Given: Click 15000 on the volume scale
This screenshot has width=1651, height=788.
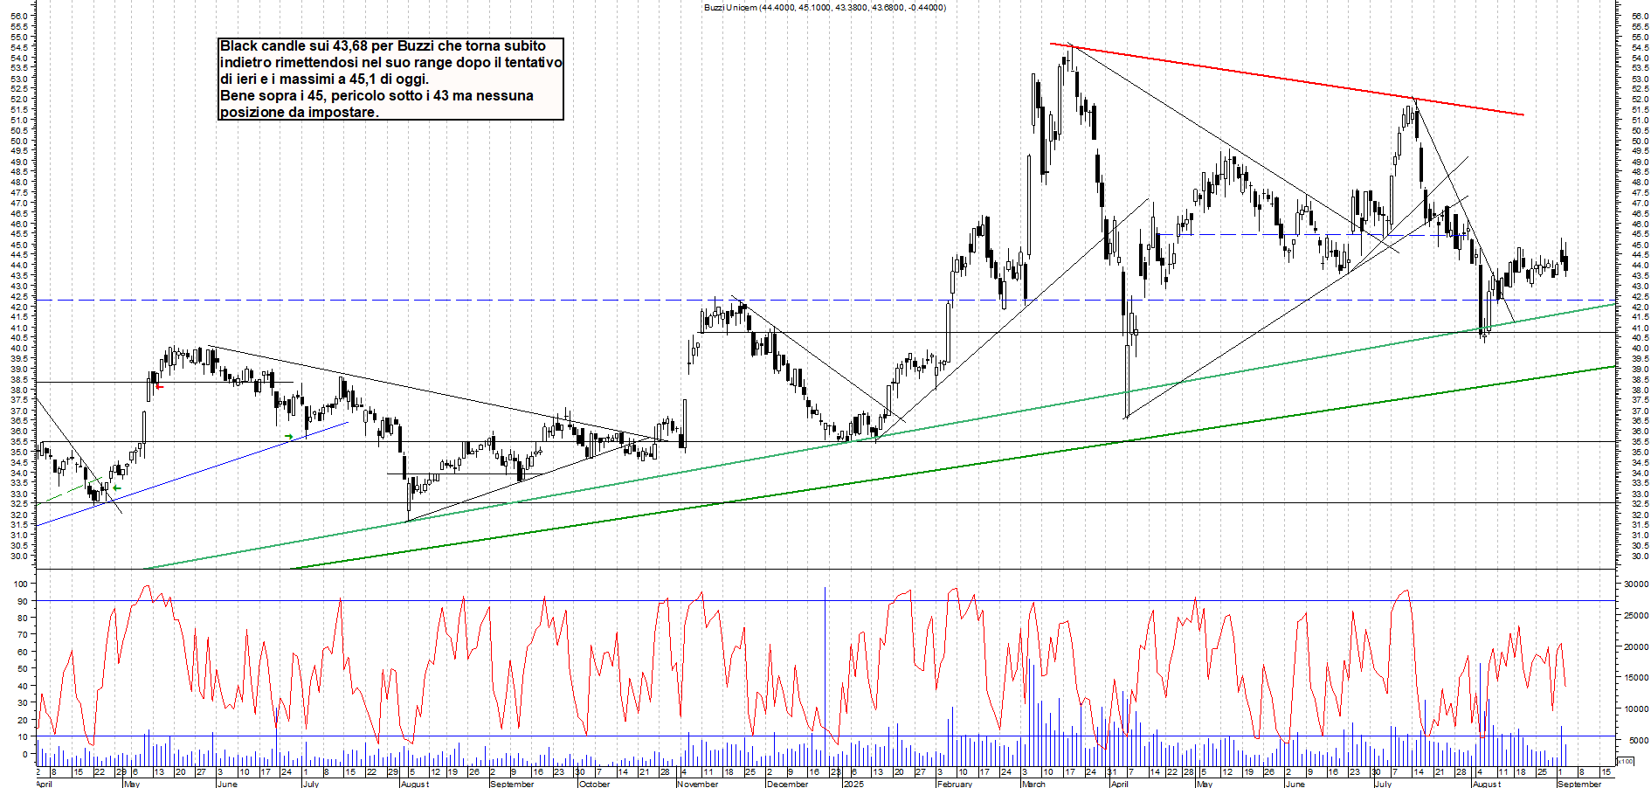Looking at the screenshot, I should click(1635, 677).
